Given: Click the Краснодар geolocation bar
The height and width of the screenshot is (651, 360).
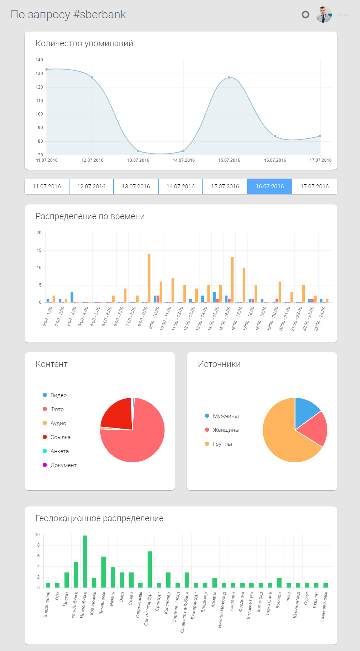Looking at the screenshot, I should (x=168, y=580).
